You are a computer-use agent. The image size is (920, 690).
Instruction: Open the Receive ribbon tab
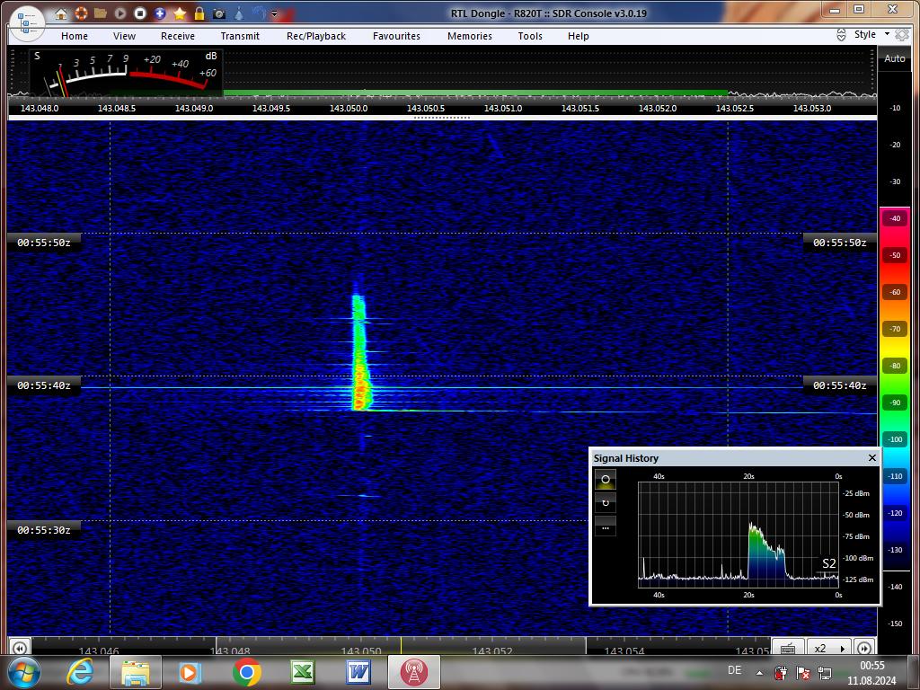coord(178,36)
